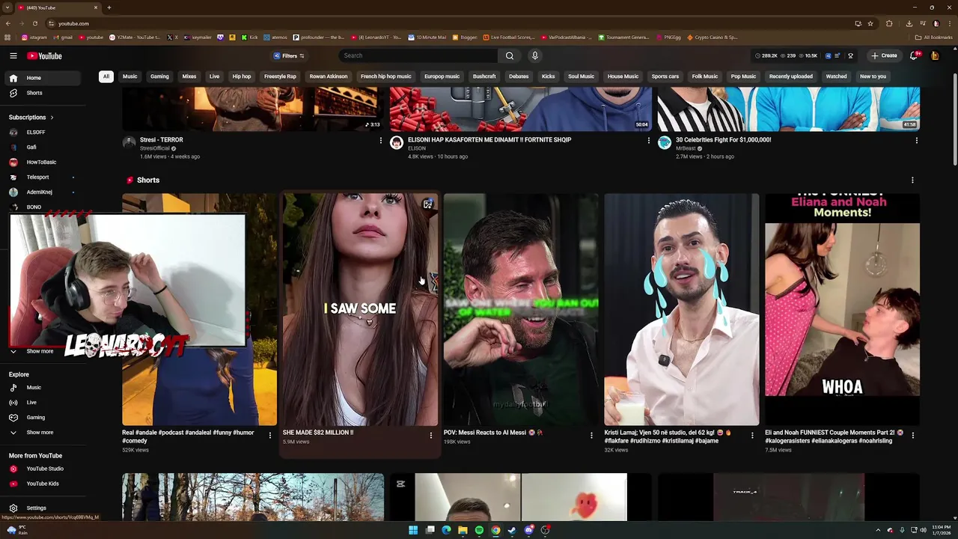The height and width of the screenshot is (539, 958).
Task: Show hidden system tray icons
Action: 879,530
